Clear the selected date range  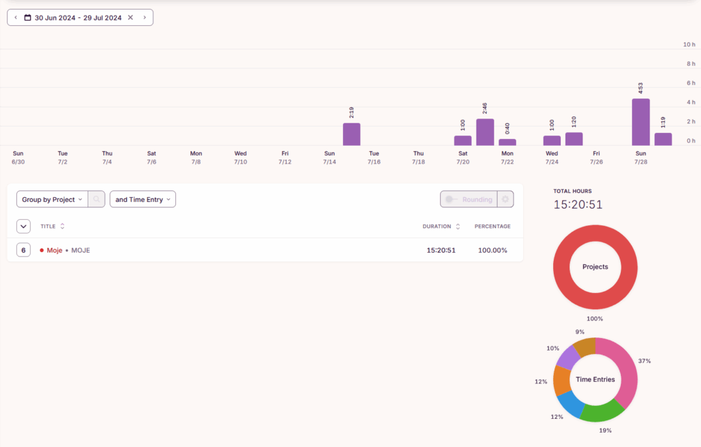click(130, 18)
